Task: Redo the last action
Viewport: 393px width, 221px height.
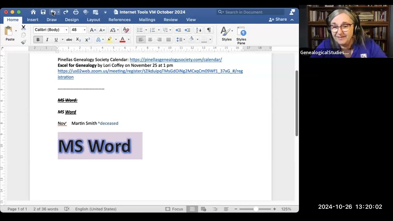Action: [x=66, y=12]
